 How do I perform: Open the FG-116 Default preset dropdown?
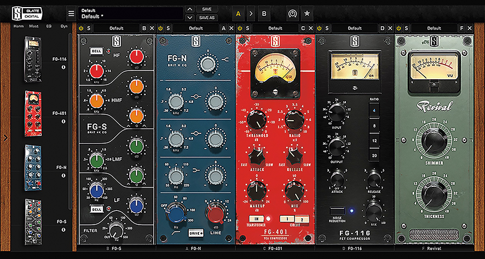point(355,28)
